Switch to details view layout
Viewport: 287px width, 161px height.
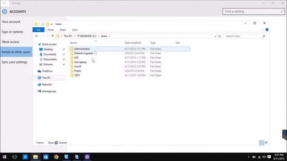point(261,143)
